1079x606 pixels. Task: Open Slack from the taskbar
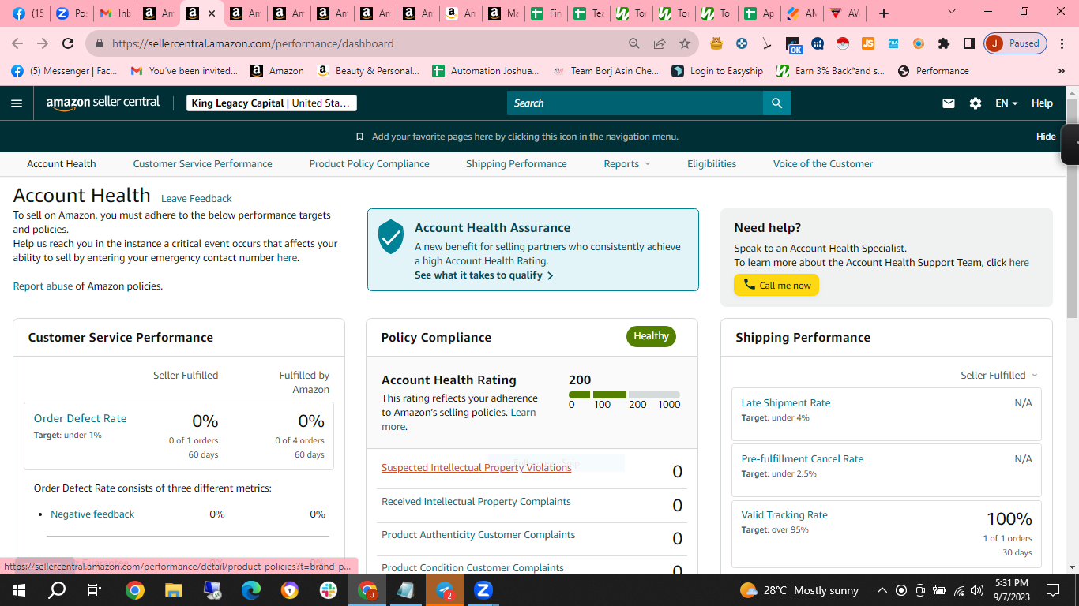click(x=329, y=590)
